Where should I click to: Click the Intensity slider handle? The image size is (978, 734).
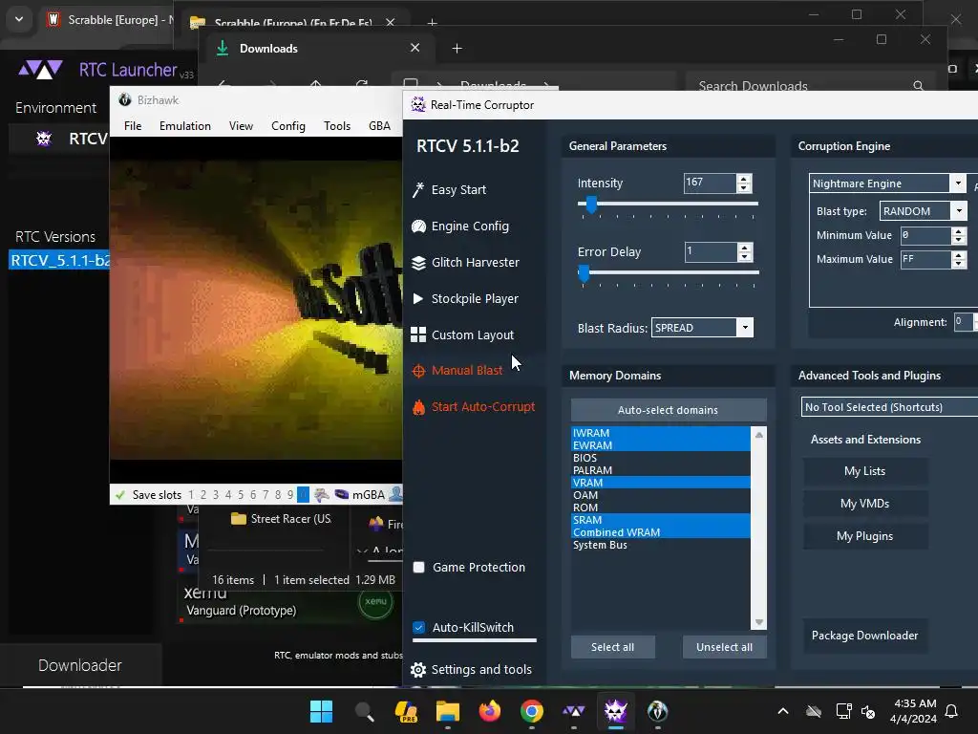tap(590, 205)
